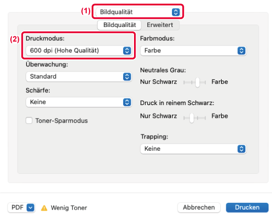Image resolution: width=272 pixels, height=218 pixels.
Task: Click the Druckmodus blue stepper arrows
Action: point(127,51)
